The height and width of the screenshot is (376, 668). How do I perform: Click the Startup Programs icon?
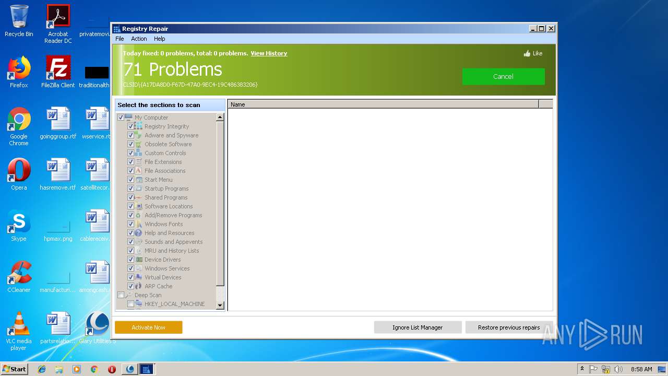point(139,189)
